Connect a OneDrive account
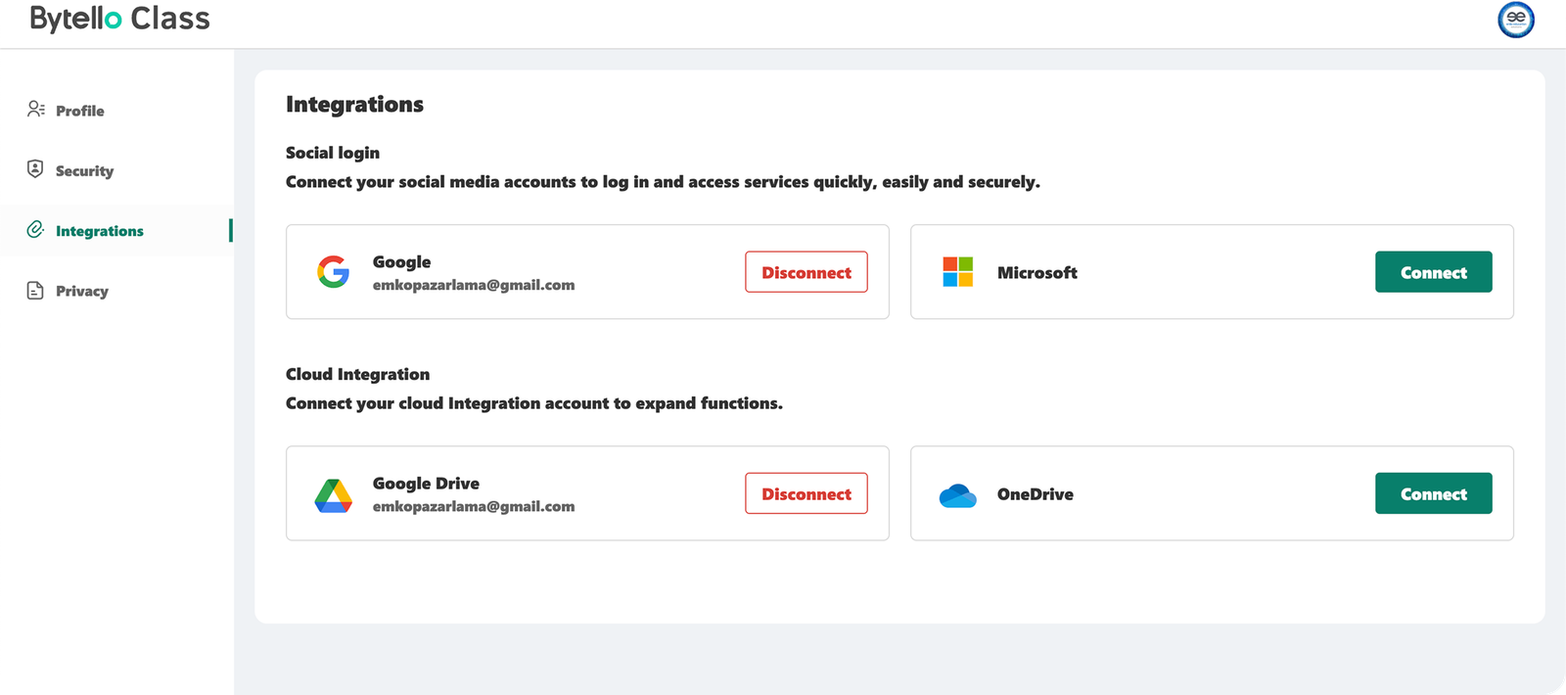1566x695 pixels. (x=1433, y=494)
